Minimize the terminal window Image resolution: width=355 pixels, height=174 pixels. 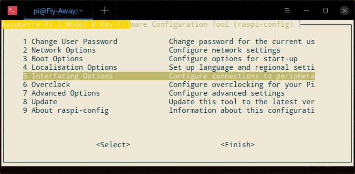click(x=306, y=11)
